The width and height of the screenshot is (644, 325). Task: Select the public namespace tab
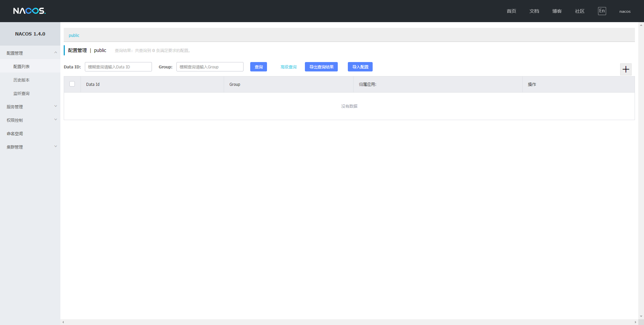click(74, 35)
